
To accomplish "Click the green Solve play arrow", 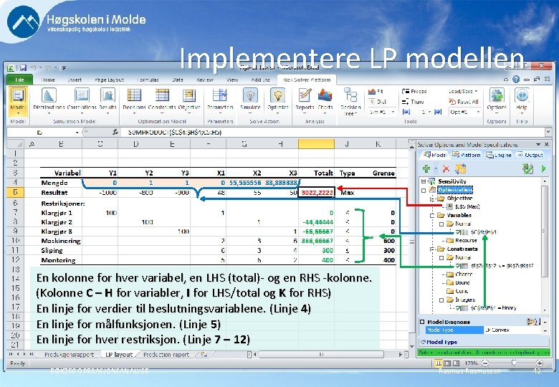I will coord(543,168).
